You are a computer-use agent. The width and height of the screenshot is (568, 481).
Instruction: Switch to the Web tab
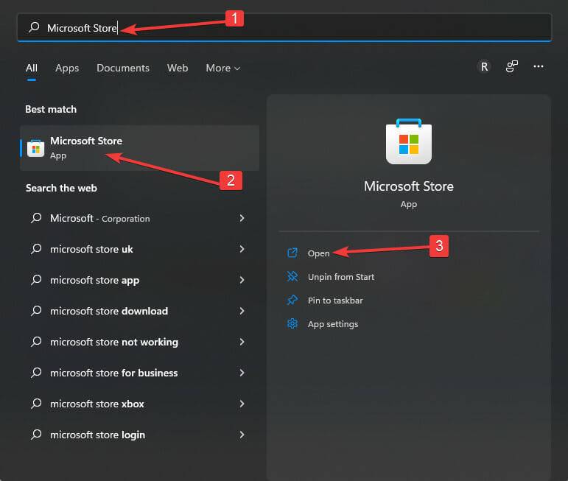click(x=178, y=68)
